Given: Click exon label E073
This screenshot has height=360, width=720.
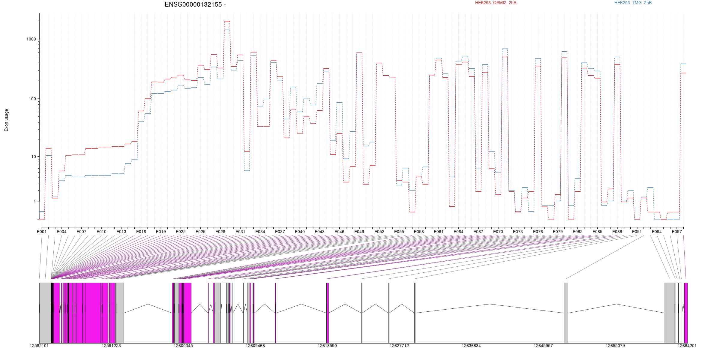Looking at the screenshot, I should (518, 232).
